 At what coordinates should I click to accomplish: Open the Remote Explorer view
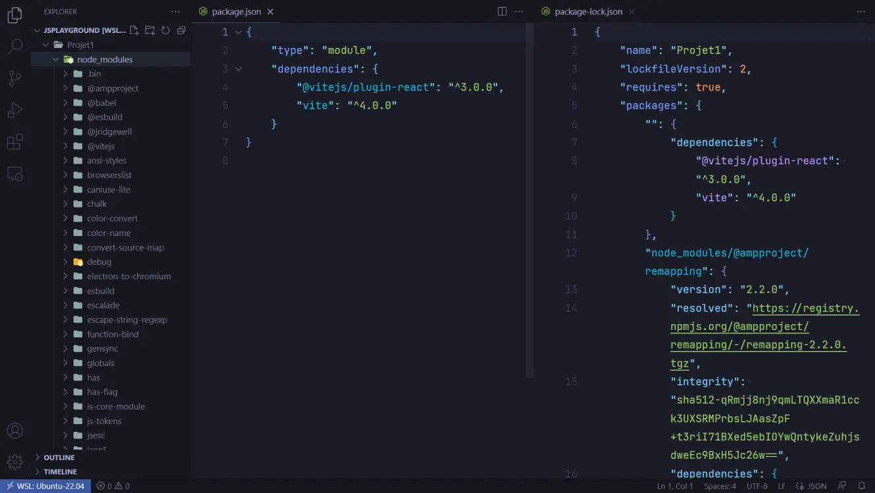(14, 174)
